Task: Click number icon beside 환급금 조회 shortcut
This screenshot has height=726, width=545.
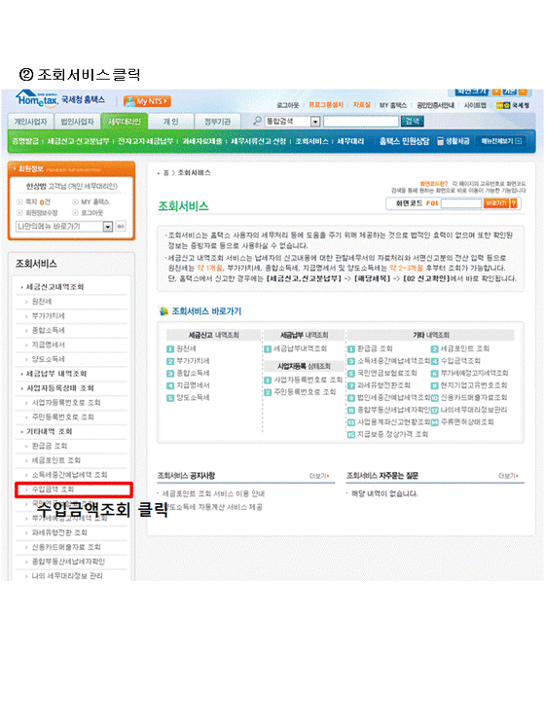Action: 351,348
